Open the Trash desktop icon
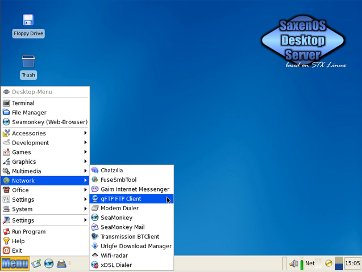362x272 pixels. (x=28, y=67)
